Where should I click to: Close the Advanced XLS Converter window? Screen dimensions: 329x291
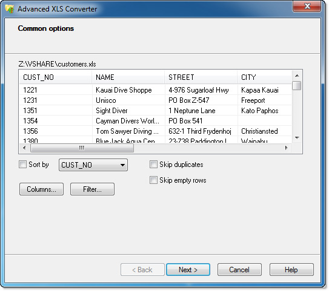pyautogui.click(x=307, y=6)
